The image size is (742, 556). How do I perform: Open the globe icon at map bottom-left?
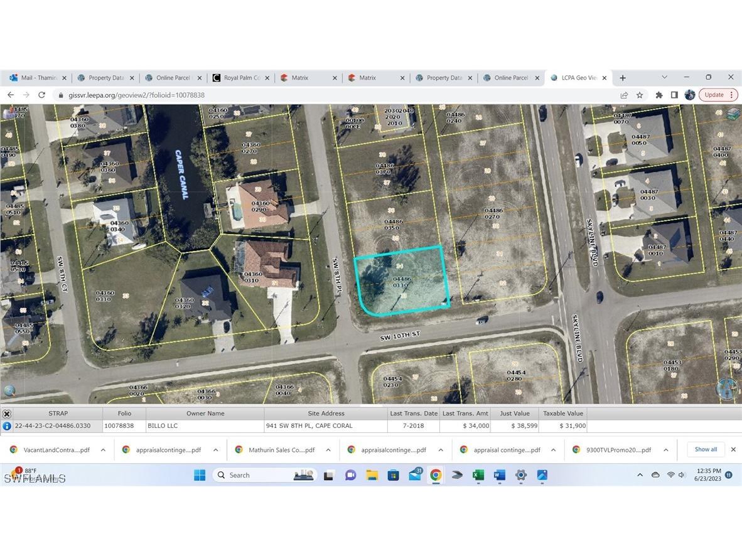tap(9, 390)
